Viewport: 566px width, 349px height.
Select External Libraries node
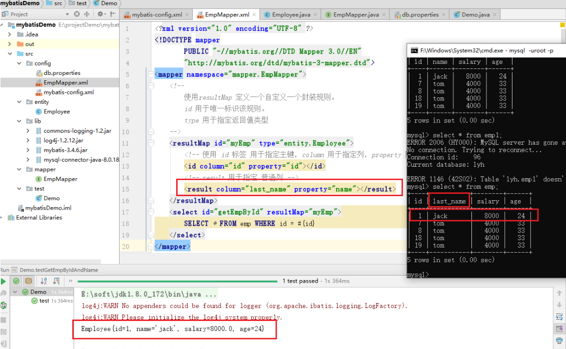(39, 218)
